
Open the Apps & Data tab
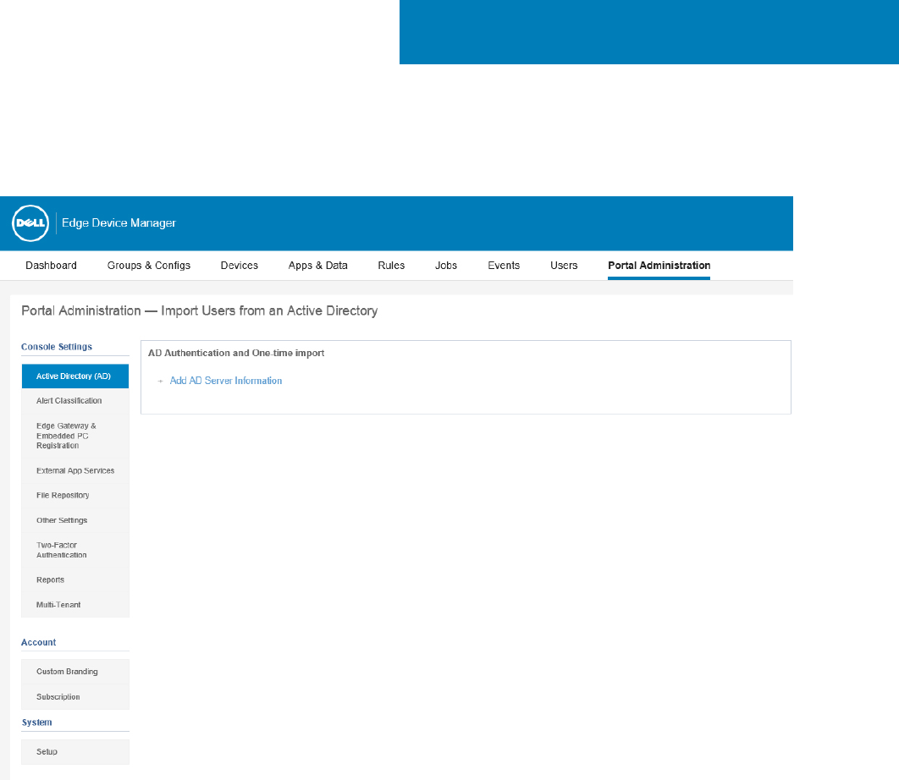(317, 266)
